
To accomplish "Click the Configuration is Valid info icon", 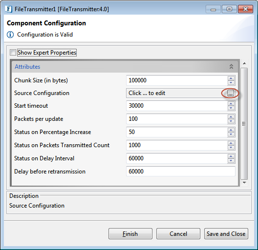I will 10,35.
